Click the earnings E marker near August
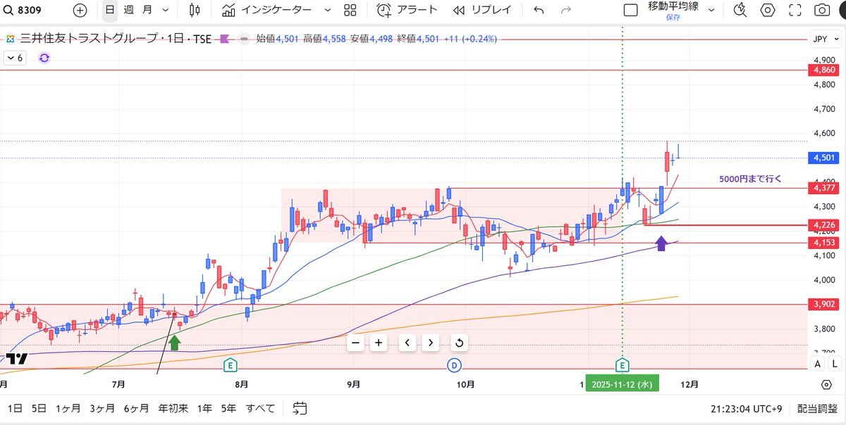Image resolution: width=846 pixels, height=425 pixels. tap(230, 364)
